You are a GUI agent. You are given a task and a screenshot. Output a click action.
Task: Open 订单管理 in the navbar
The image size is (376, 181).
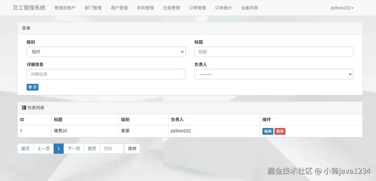[x=198, y=8]
